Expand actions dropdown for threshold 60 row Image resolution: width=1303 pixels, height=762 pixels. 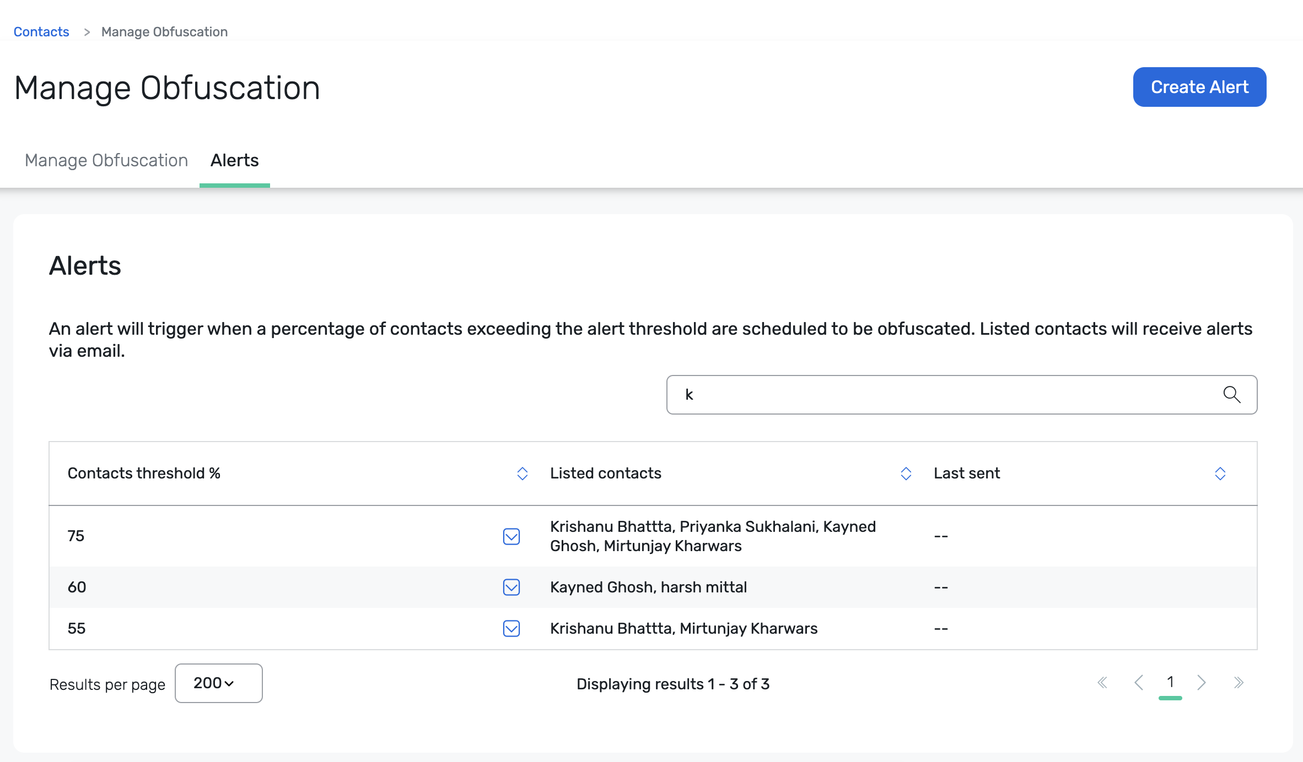[511, 587]
